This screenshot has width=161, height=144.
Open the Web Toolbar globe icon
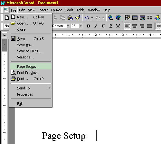tap(118, 18)
